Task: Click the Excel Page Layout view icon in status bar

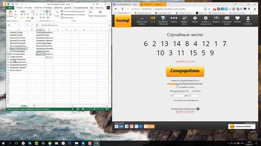Action: click(x=78, y=109)
